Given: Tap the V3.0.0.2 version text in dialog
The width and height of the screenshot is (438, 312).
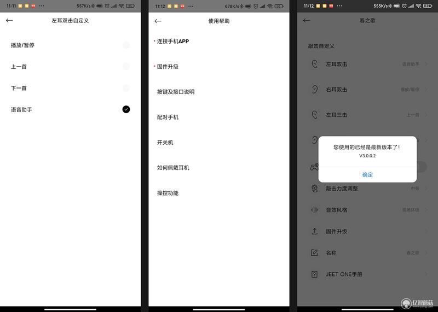Looking at the screenshot, I should (x=367, y=156).
